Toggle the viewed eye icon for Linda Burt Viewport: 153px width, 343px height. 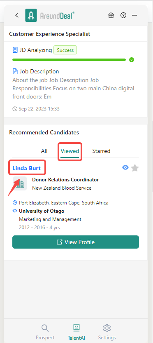coord(125,167)
